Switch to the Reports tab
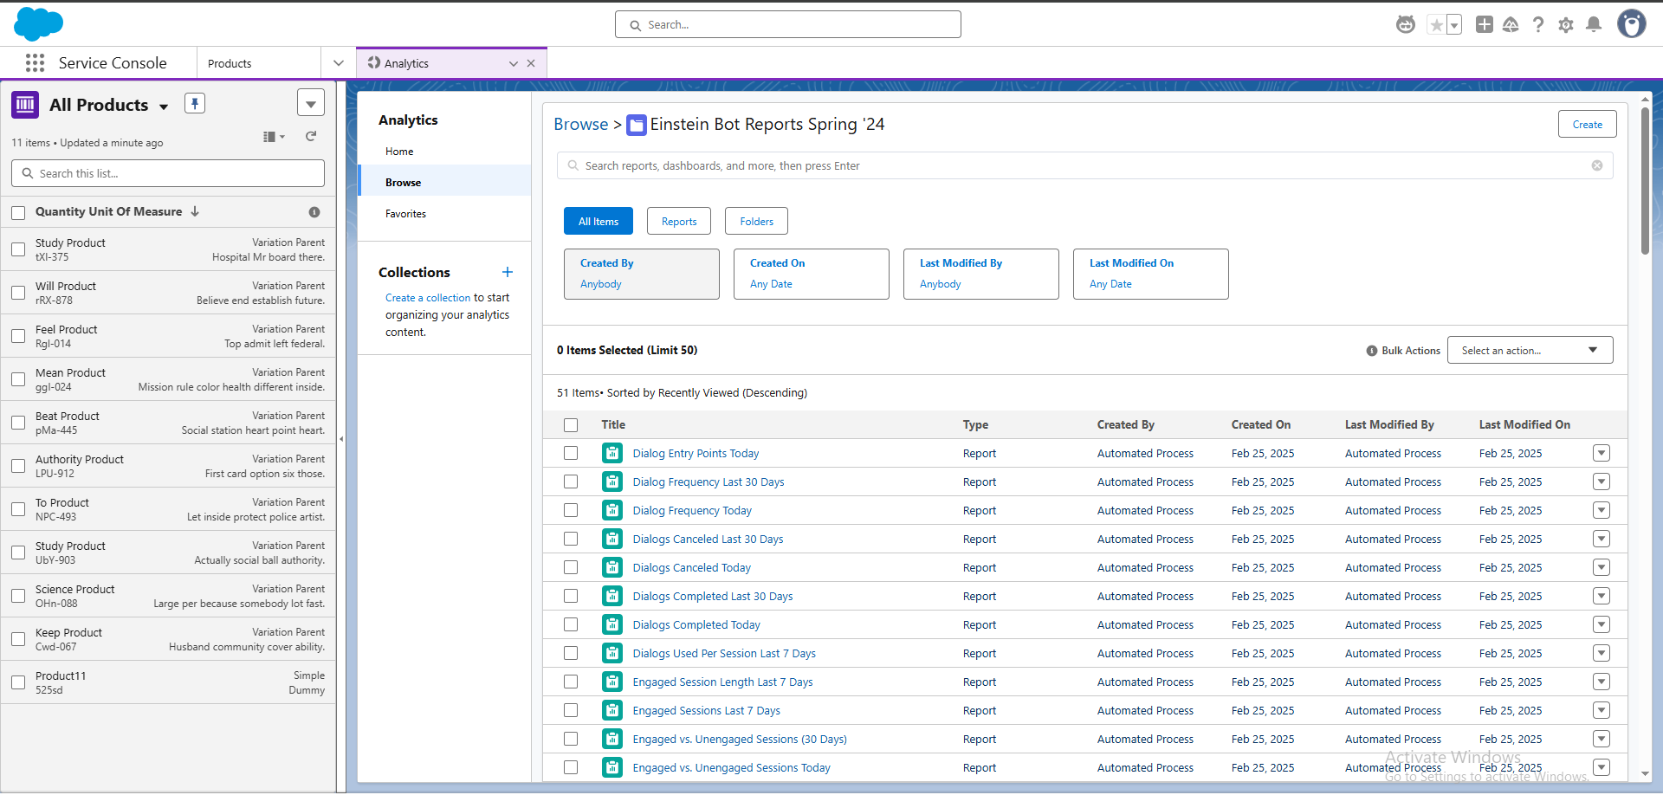The image size is (1663, 795). click(679, 221)
